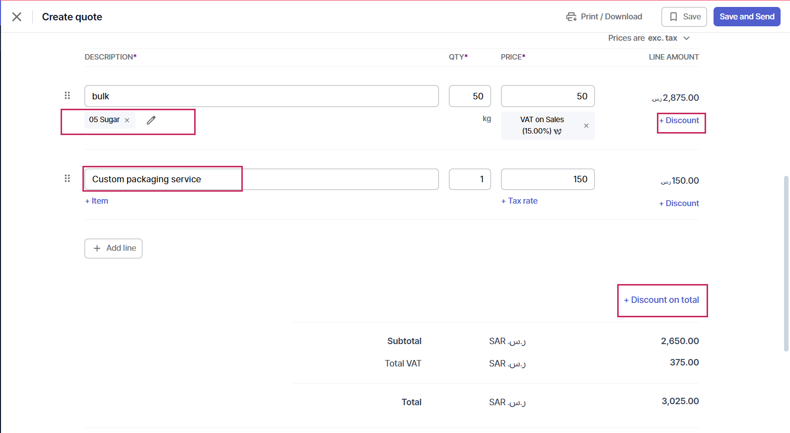The height and width of the screenshot is (433, 790).
Task: Close the Create quote dialog
Action: (17, 17)
